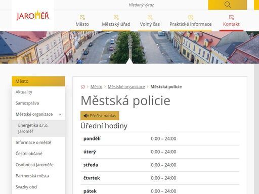Click Městská policie breadcrumb text

click(x=166, y=87)
